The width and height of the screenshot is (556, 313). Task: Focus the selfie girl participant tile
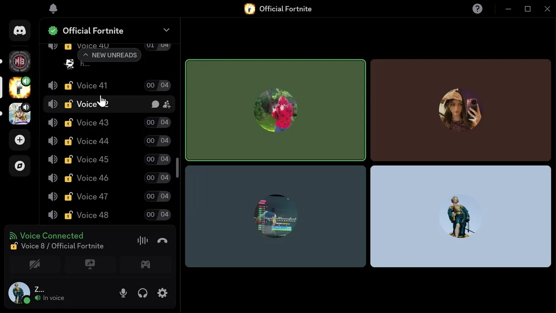pyautogui.click(x=460, y=110)
